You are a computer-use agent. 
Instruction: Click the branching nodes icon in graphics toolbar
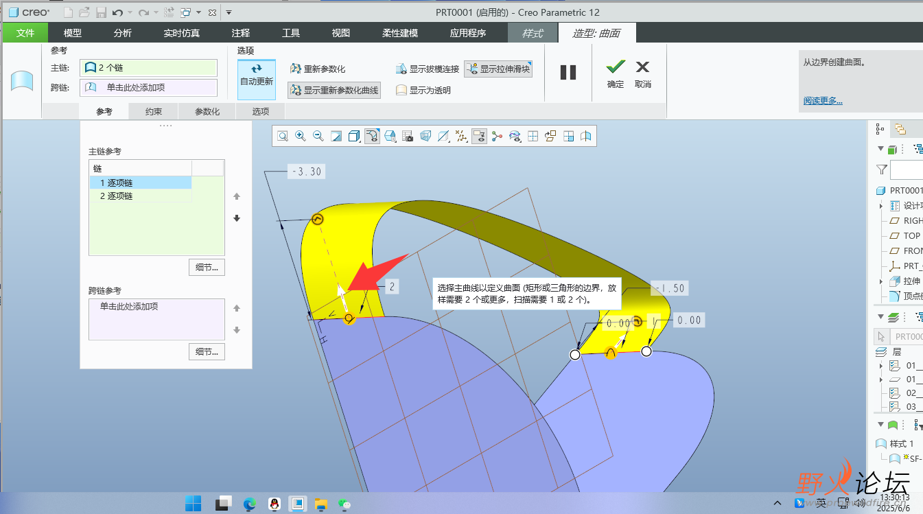(497, 137)
